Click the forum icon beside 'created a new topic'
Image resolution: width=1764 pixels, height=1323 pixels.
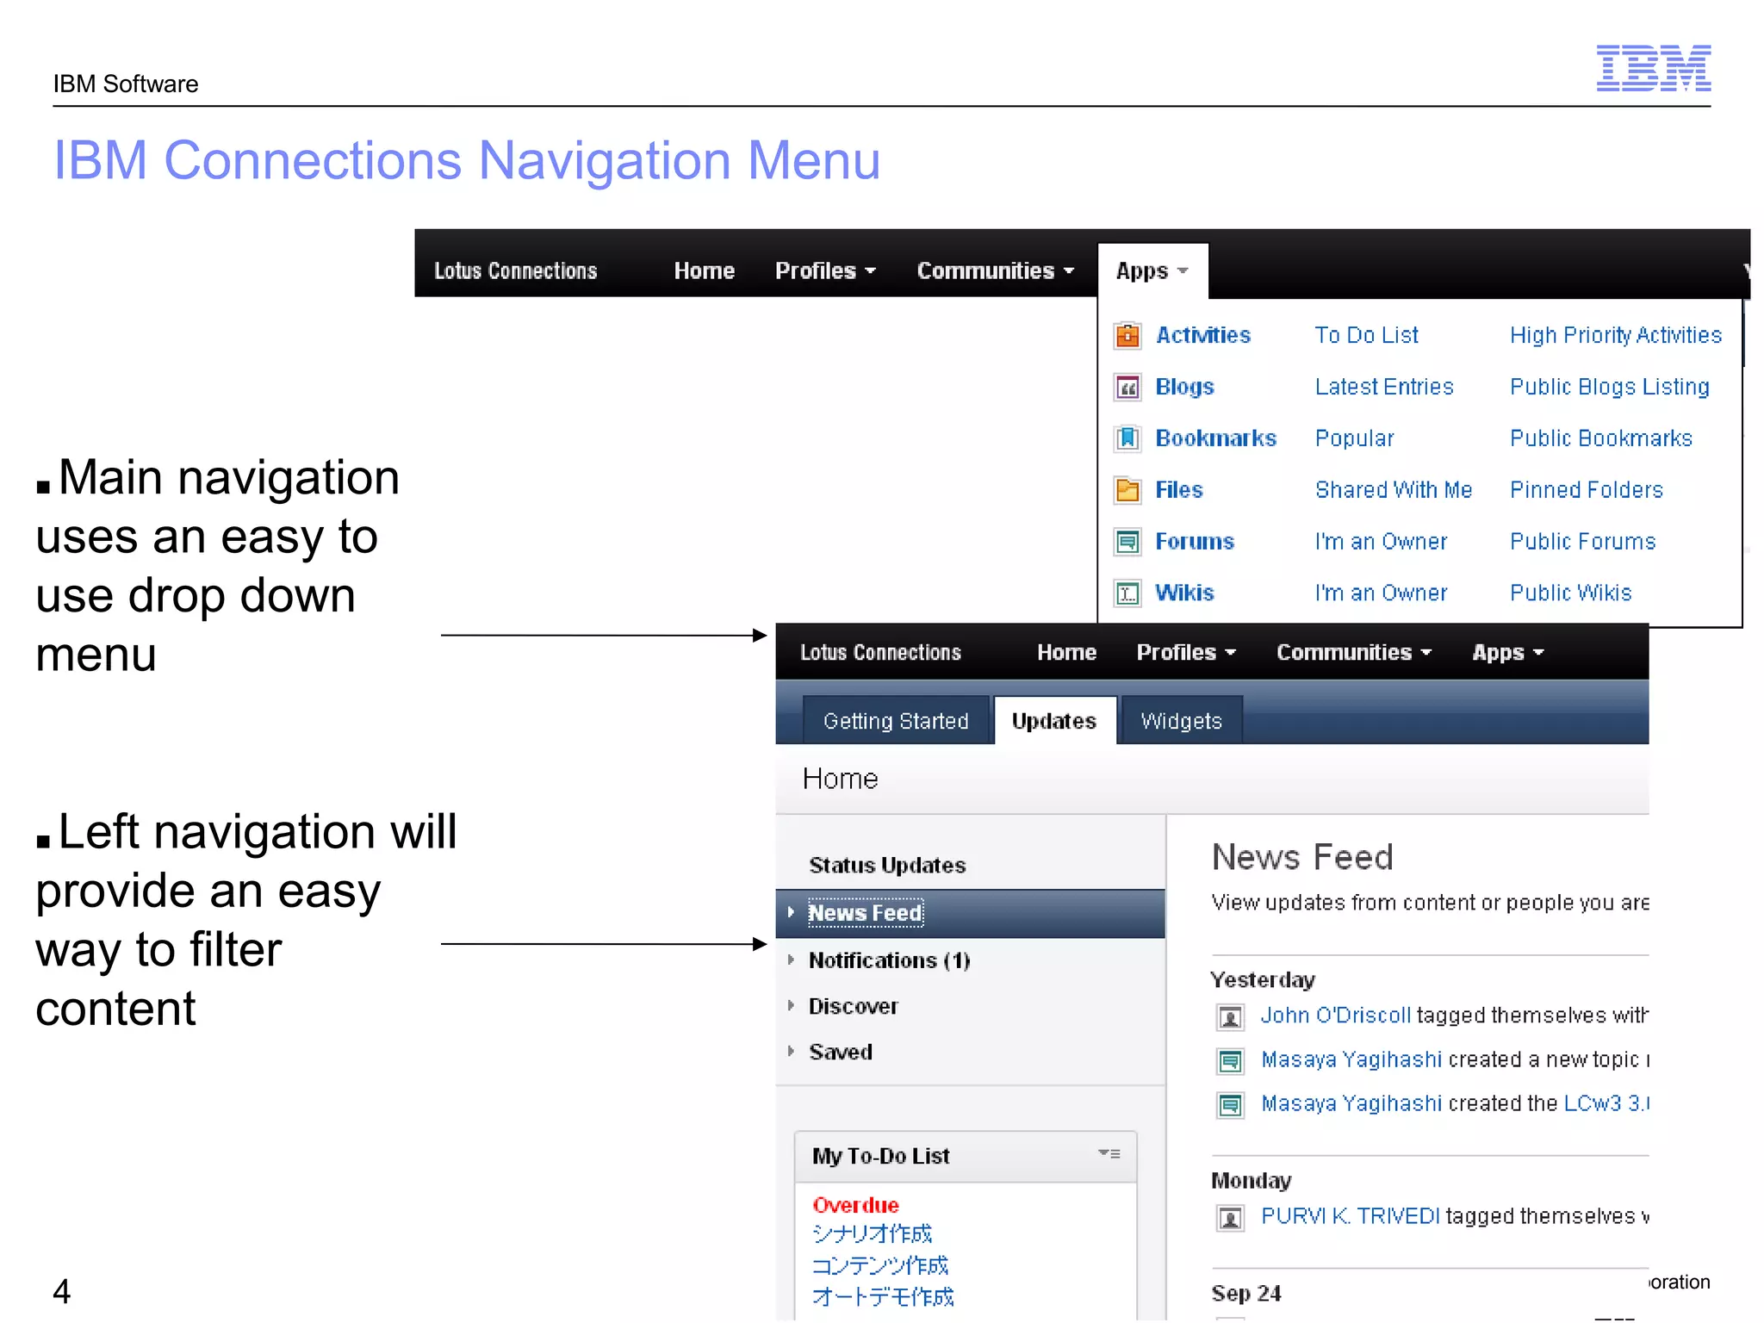tap(1230, 1060)
